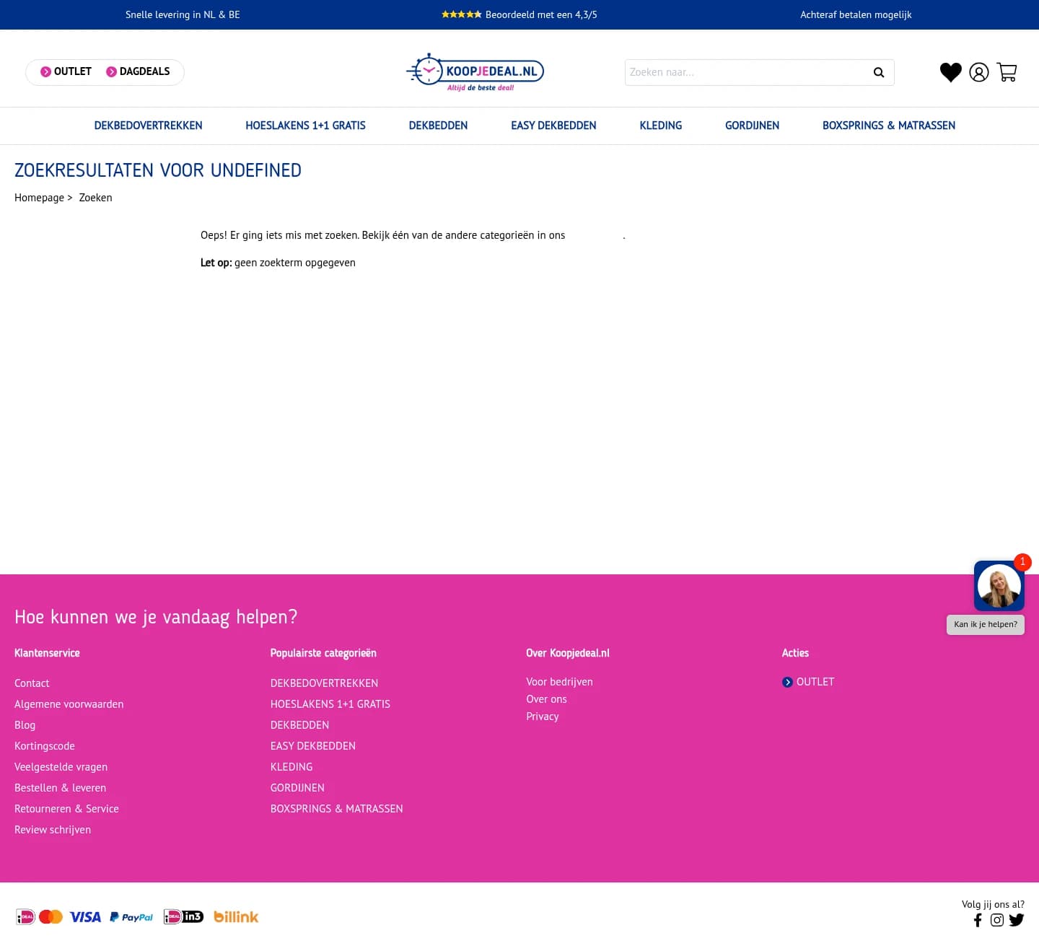Click the Visa payment logo

coord(84,916)
